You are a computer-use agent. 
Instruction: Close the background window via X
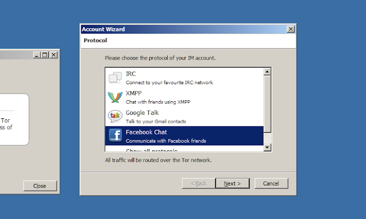click(x=54, y=55)
